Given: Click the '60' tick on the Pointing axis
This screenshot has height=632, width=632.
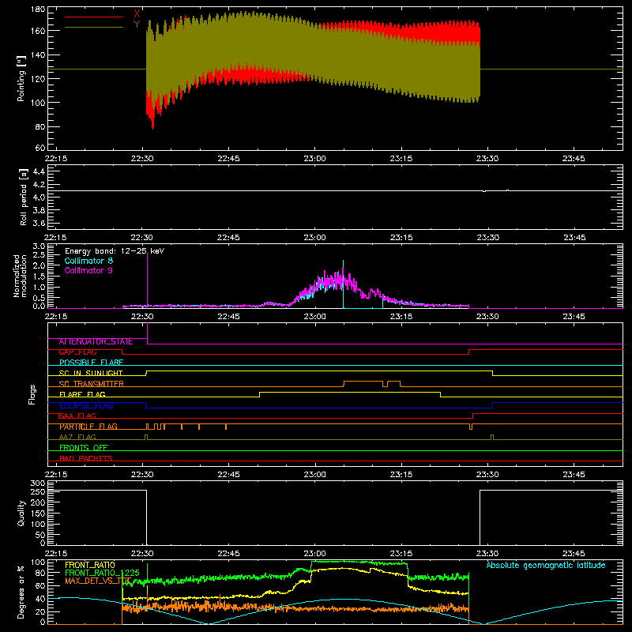Looking at the screenshot, I should tap(40, 148).
